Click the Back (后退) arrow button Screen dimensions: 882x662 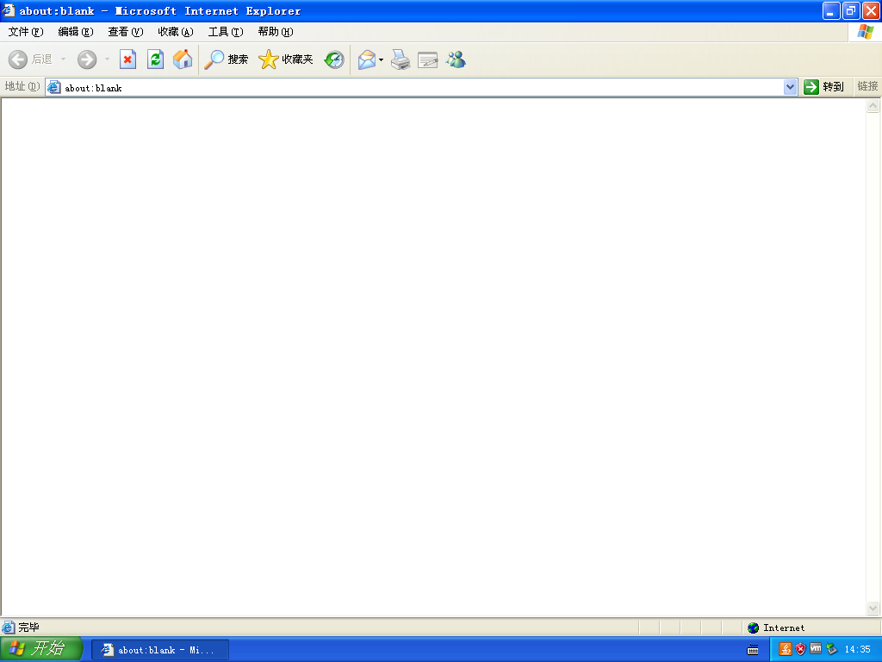[30, 59]
